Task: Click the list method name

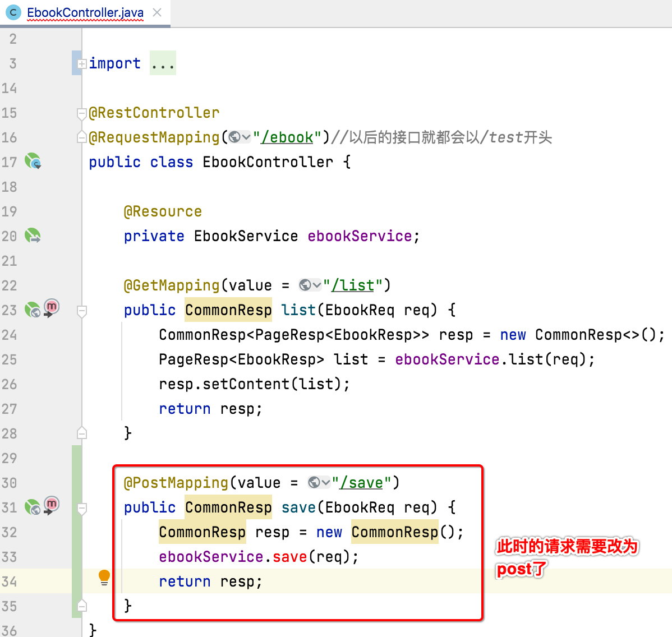Action: click(298, 310)
